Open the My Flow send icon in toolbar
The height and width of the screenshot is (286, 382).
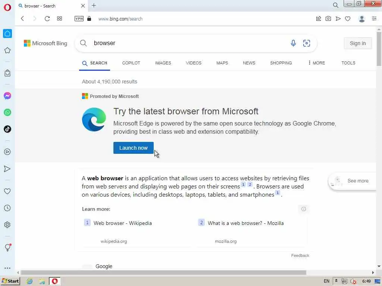point(338,19)
